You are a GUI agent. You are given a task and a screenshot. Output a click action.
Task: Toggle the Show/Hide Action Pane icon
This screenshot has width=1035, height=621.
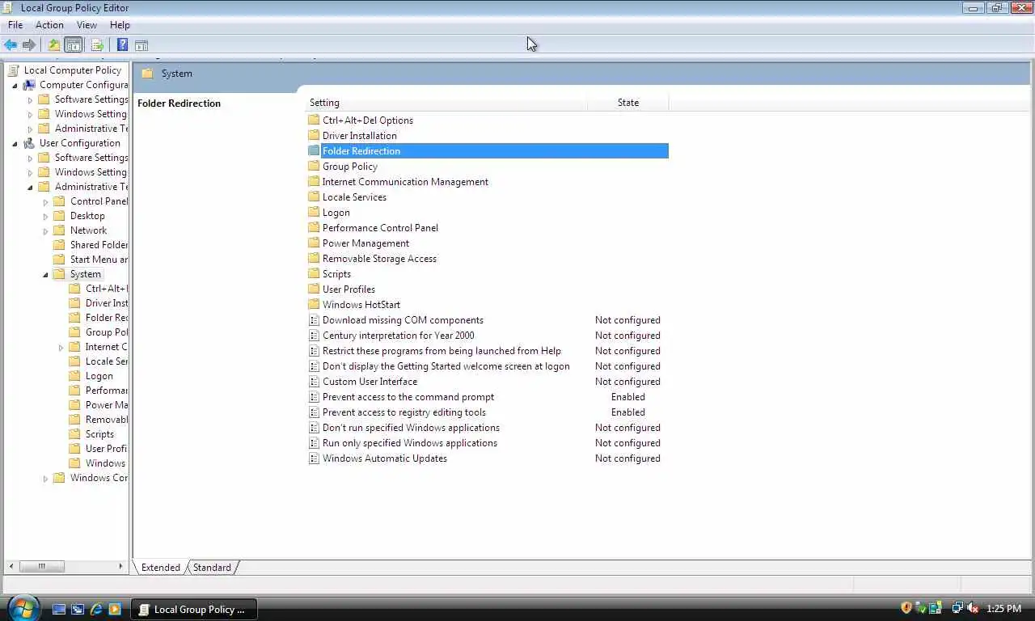[x=142, y=45]
